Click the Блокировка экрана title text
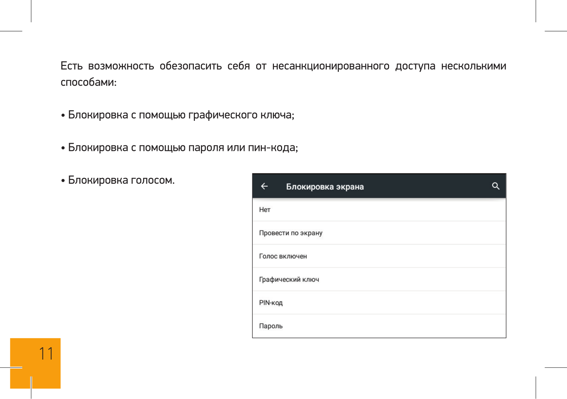Image resolution: width=567 pixels, height=399 pixels. point(325,187)
